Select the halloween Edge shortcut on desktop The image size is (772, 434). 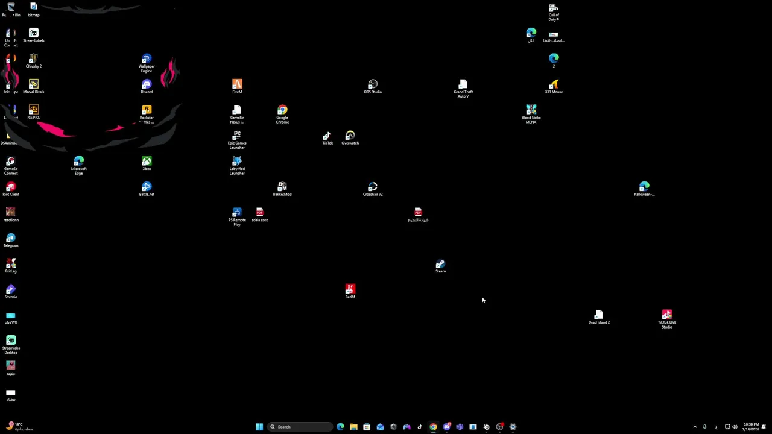click(x=644, y=189)
